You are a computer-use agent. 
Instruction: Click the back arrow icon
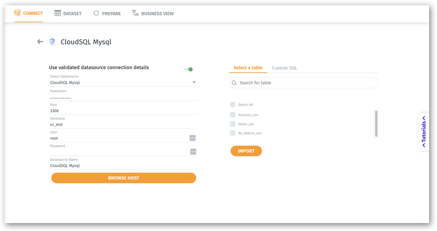coord(40,42)
